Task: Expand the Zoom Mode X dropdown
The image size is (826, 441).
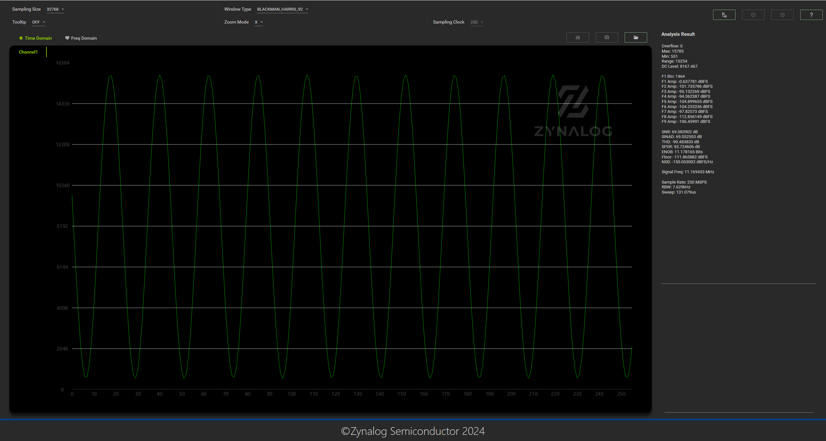Action: point(259,22)
